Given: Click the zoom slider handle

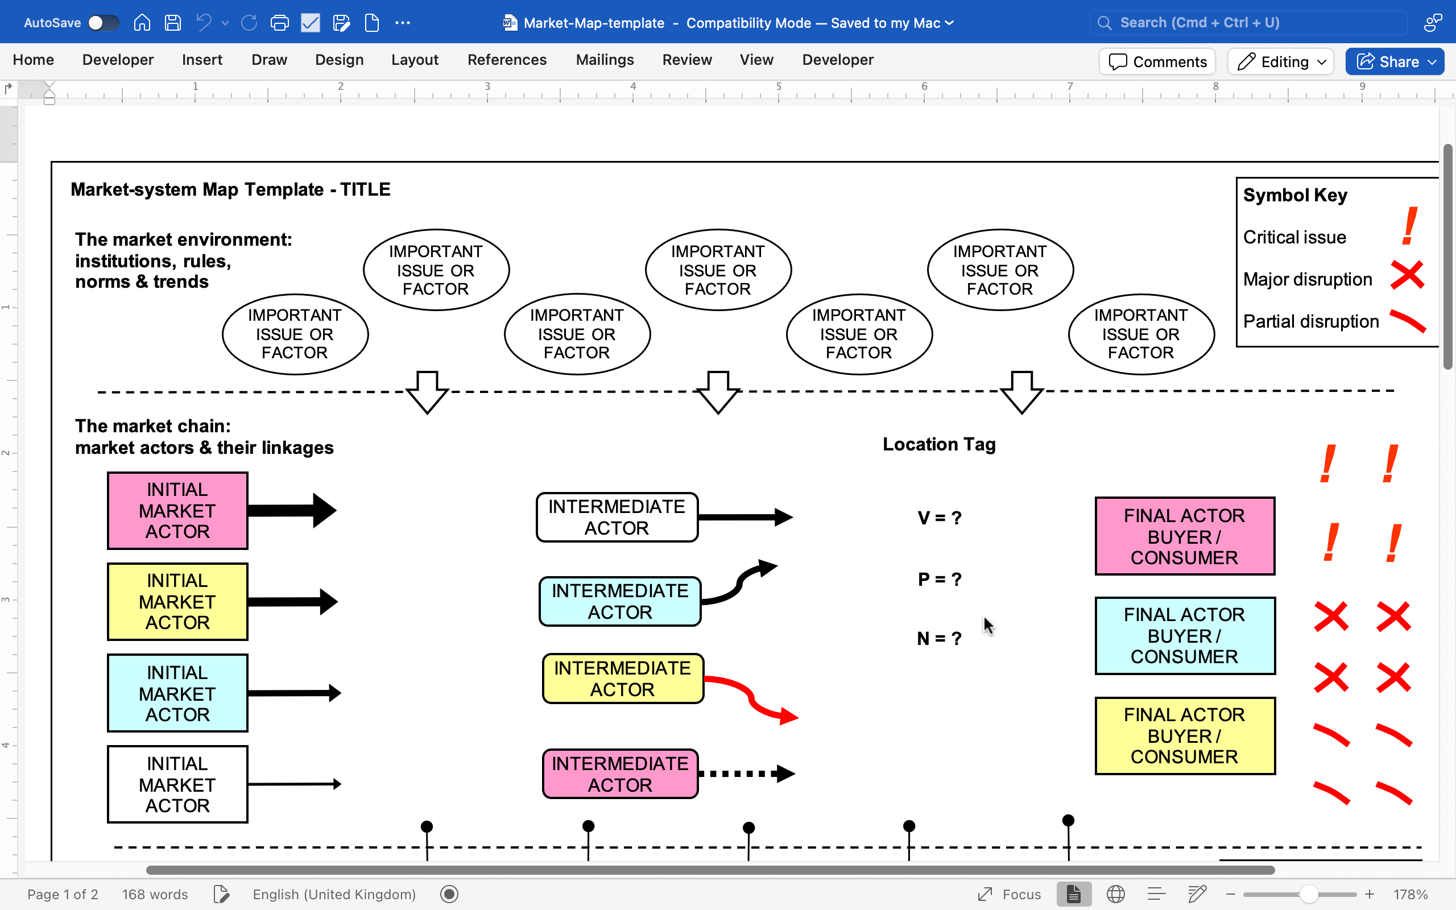Looking at the screenshot, I should (x=1309, y=894).
